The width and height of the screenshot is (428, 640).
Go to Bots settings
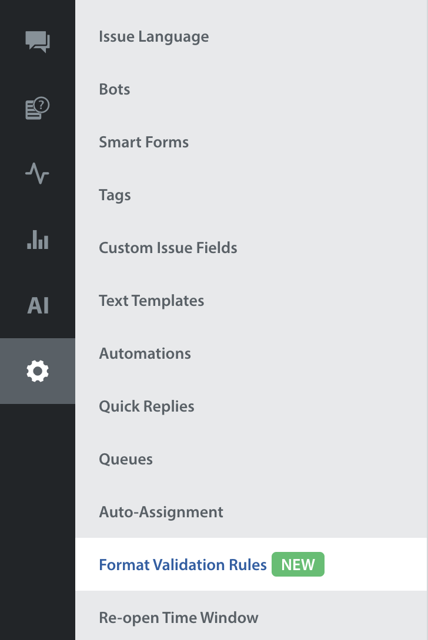(115, 89)
